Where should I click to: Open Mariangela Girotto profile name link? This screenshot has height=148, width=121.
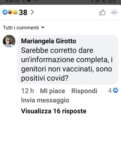click(49, 41)
